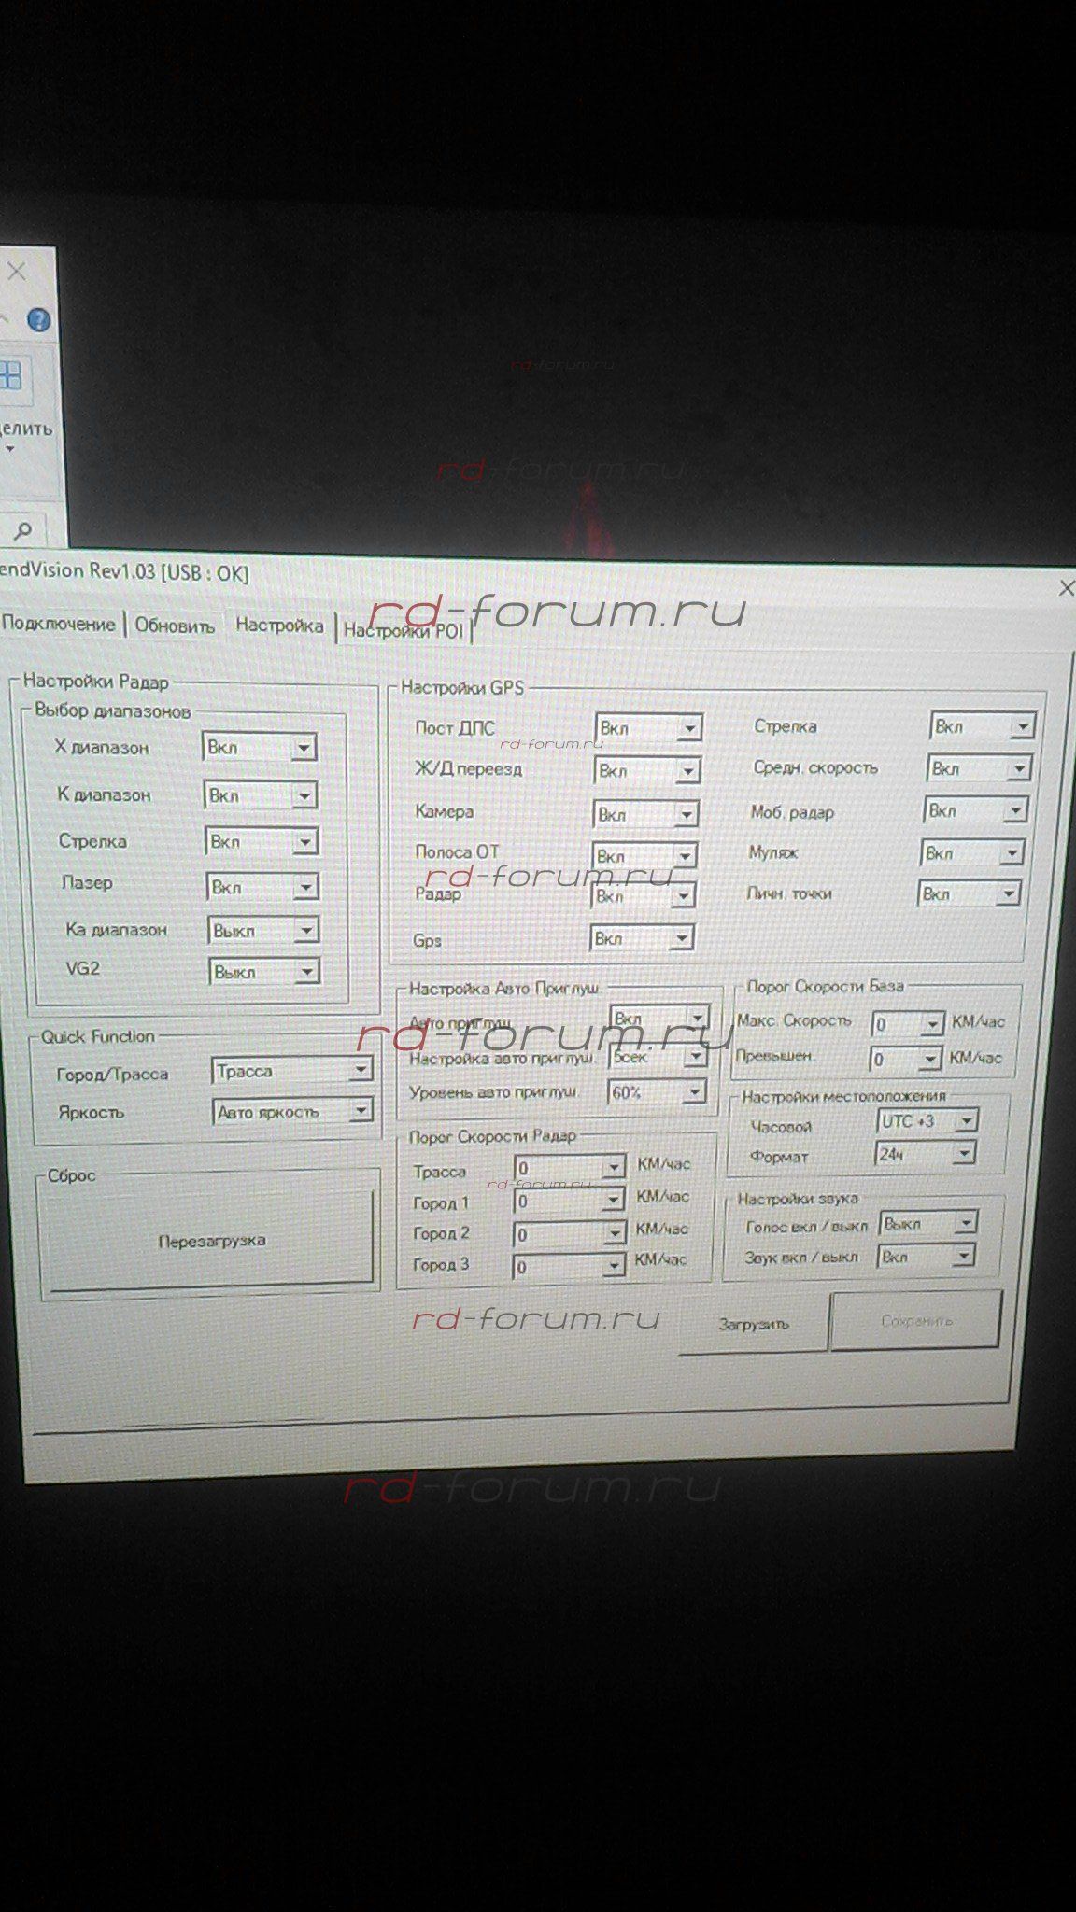This screenshot has height=1912, width=1076.
Task: Click the grid layout icon in the left window
Action: coord(10,376)
